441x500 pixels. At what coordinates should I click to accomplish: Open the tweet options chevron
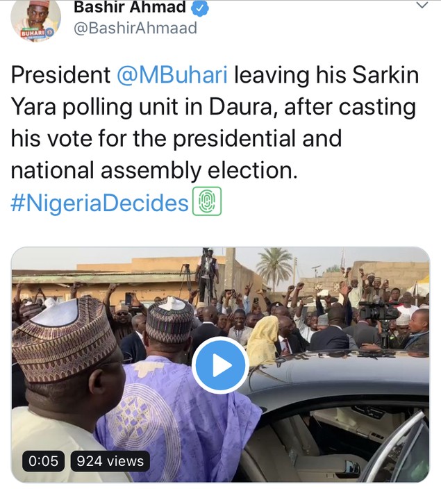tap(422, 6)
